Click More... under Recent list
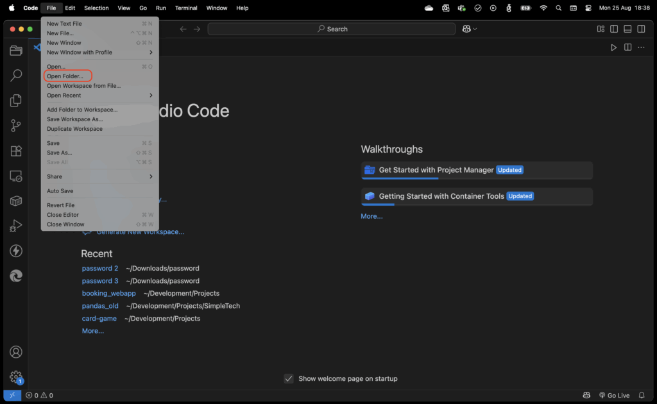The width and height of the screenshot is (657, 404). (92, 331)
